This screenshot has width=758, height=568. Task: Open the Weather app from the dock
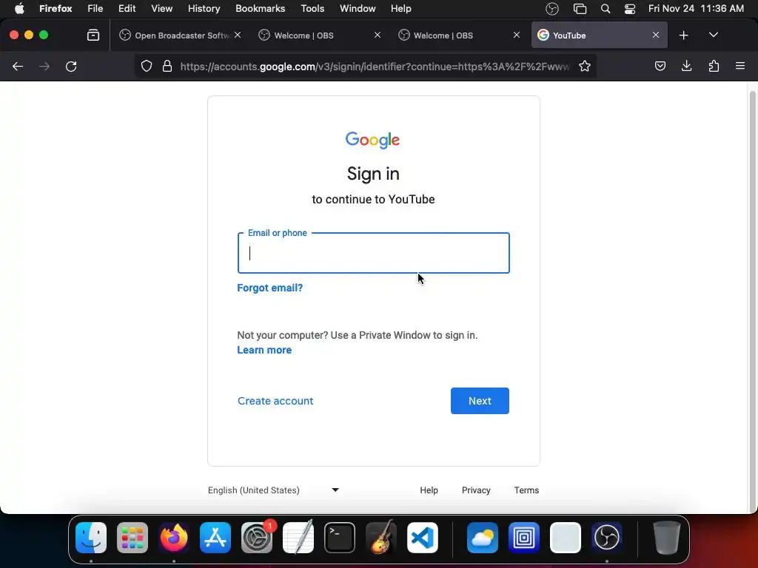[x=483, y=538]
